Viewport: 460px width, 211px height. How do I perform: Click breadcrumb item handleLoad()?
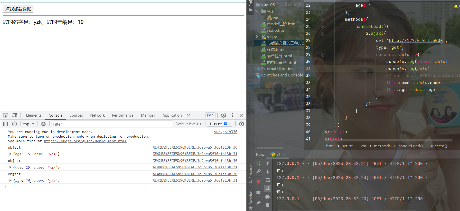pos(410,146)
